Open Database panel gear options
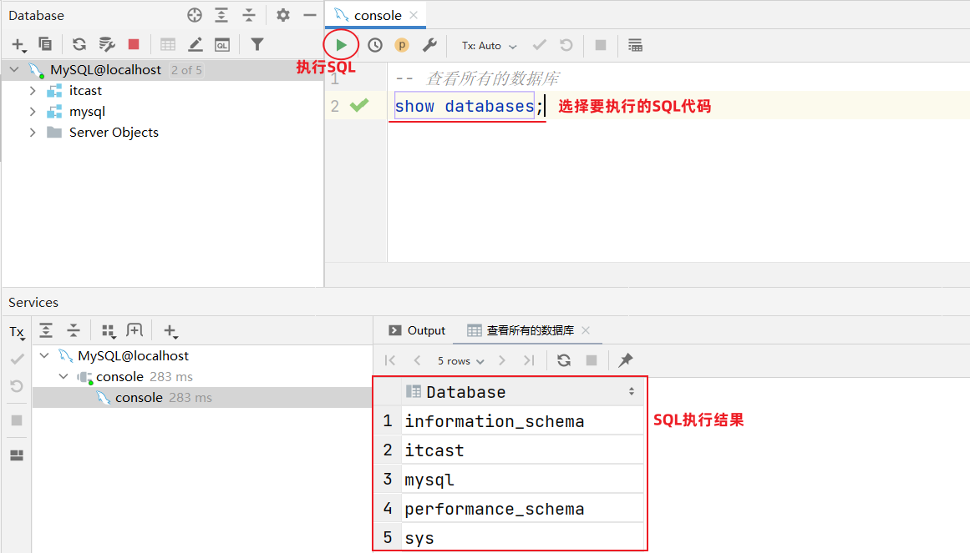 (x=282, y=16)
